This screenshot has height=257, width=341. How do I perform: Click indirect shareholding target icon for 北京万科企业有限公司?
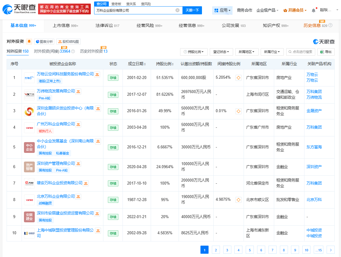click(239, 200)
